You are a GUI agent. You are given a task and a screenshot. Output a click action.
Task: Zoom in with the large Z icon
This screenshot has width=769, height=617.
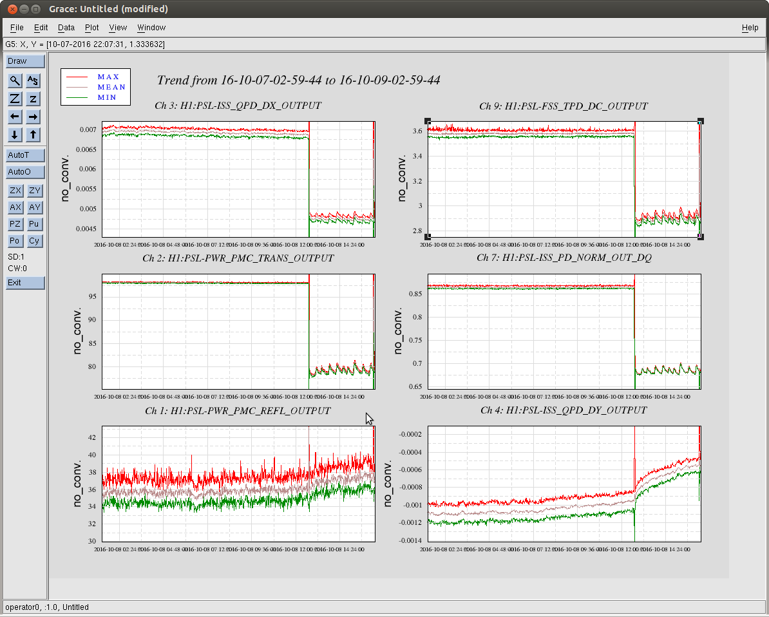(x=15, y=99)
